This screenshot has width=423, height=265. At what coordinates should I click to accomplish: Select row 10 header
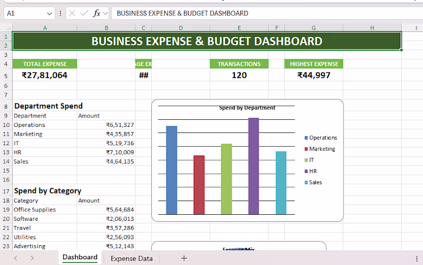pyautogui.click(x=6, y=125)
